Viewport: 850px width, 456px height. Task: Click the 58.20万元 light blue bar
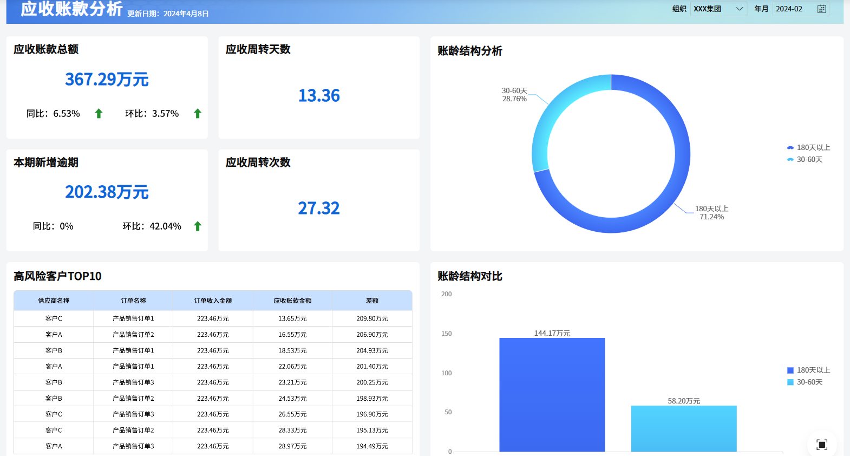pos(684,428)
